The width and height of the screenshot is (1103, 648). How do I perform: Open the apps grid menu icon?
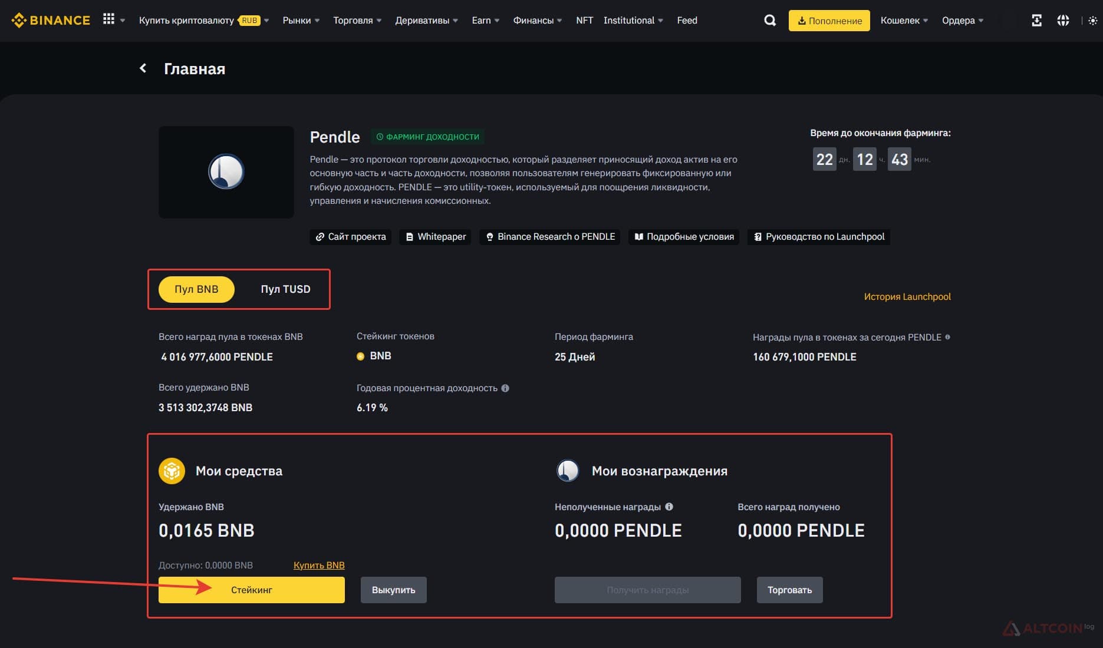(x=108, y=19)
